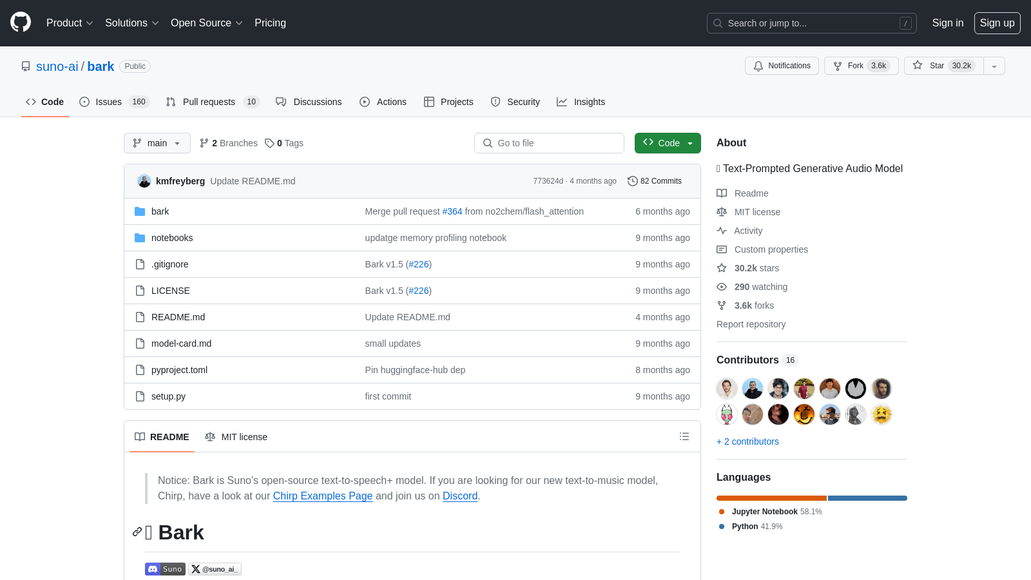
Task: Open the suno-ai owner link
Action: point(57,66)
